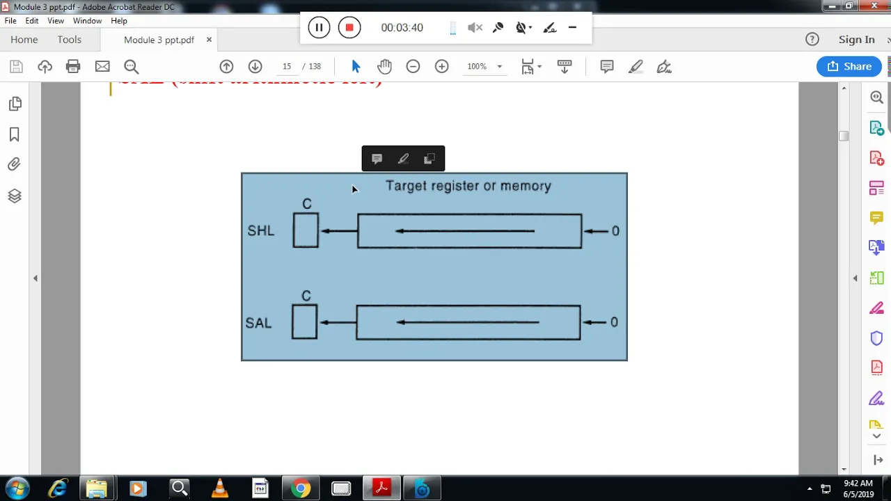Open the Windows Start menu
The image size is (891, 501).
tap(17, 488)
